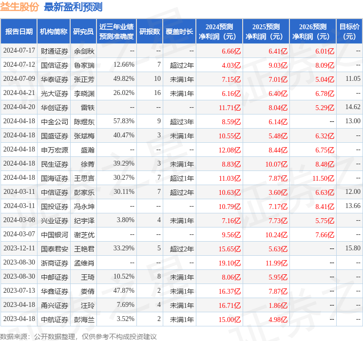Click the date 2023-12-11

coord(19,248)
